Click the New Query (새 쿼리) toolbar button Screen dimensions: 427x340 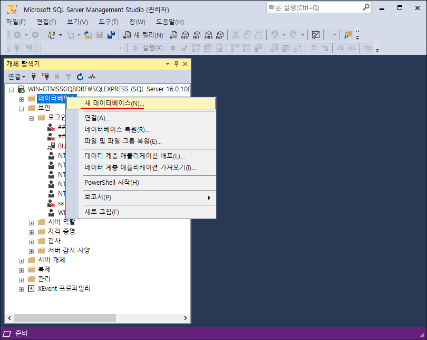(x=143, y=35)
